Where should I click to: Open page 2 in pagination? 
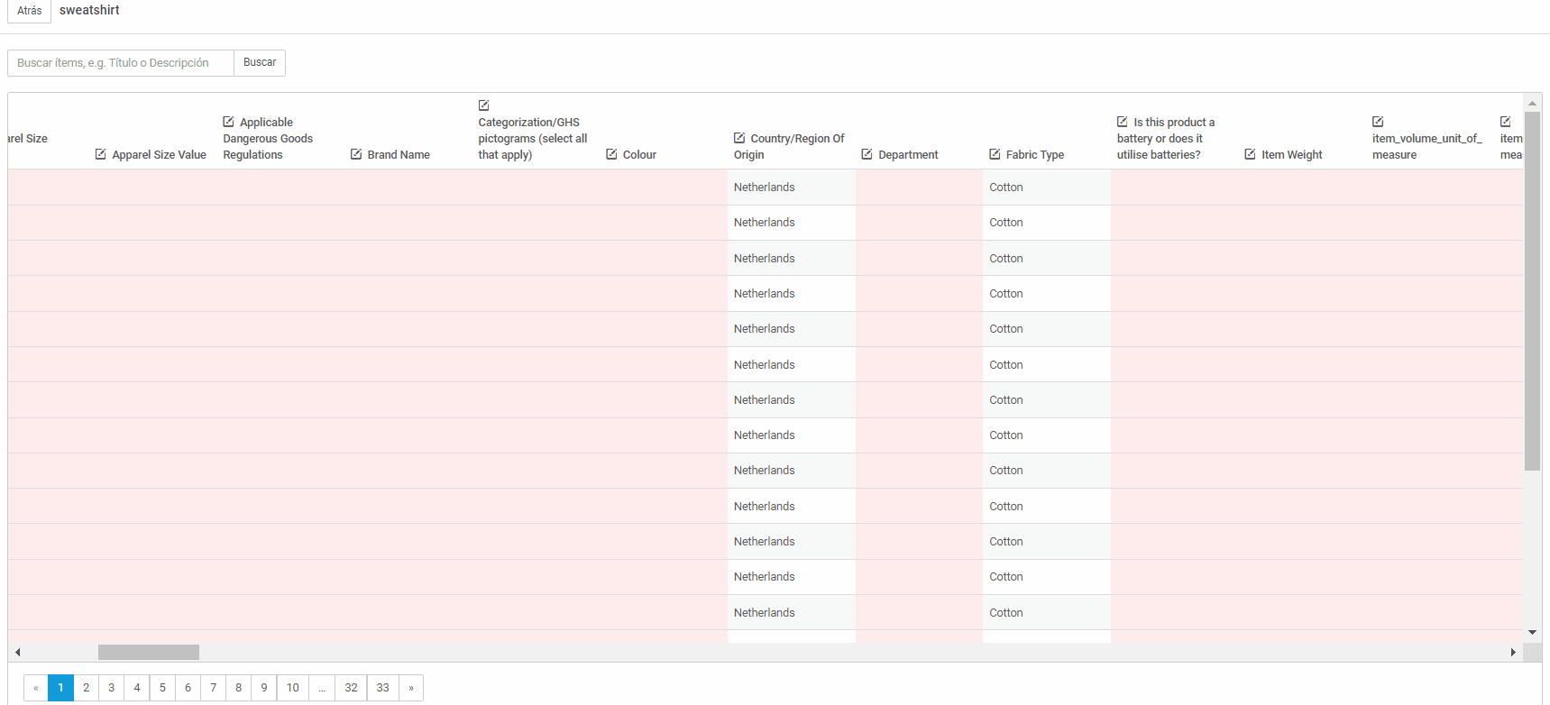[87, 688]
